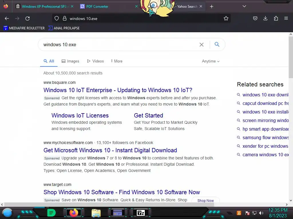Expand the More search options
This screenshot has height=219, width=293.
point(117,61)
